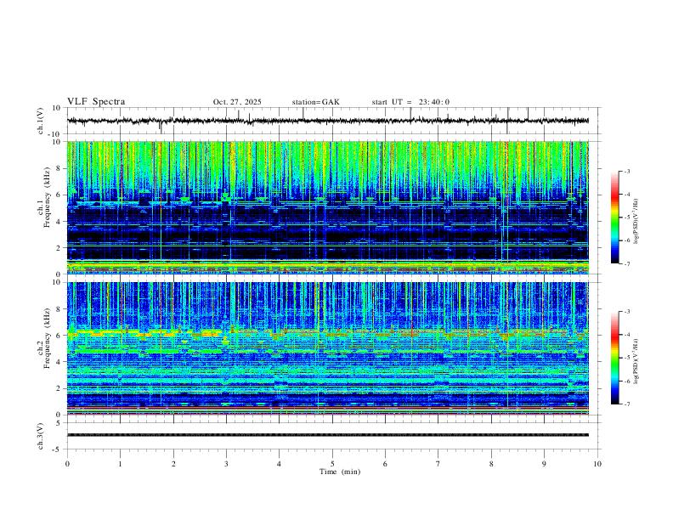The width and height of the screenshot is (673, 520).
Task: Click the "6" kHz tick on ch.2 spectrogram
Action: pos(59,336)
